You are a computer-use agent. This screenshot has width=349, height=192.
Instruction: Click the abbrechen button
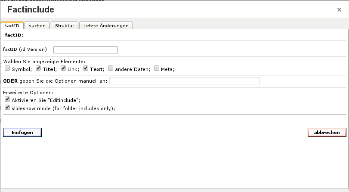[x=327, y=133]
